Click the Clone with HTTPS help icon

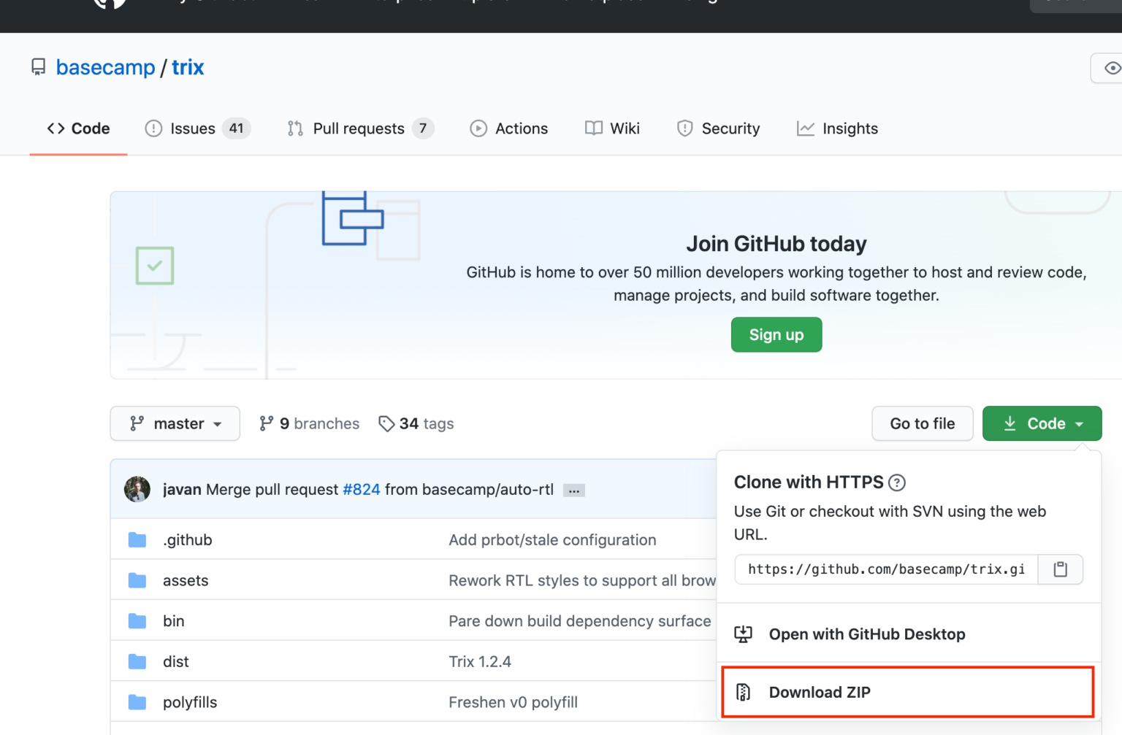tap(897, 482)
